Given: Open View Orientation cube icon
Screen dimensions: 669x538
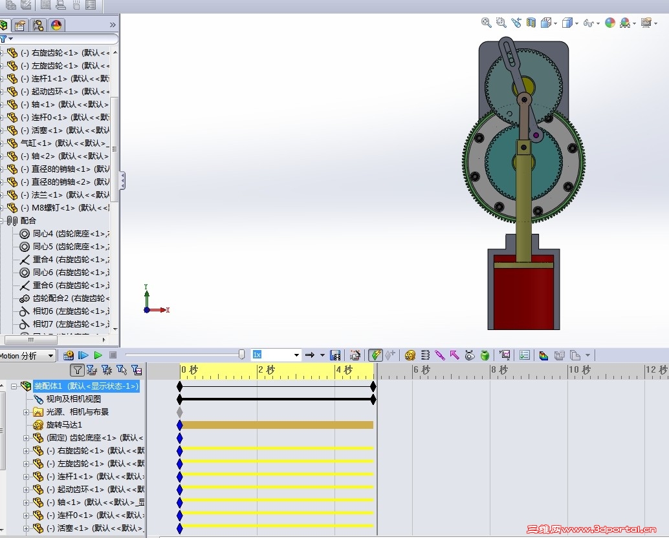Looking at the screenshot, I should [x=546, y=23].
